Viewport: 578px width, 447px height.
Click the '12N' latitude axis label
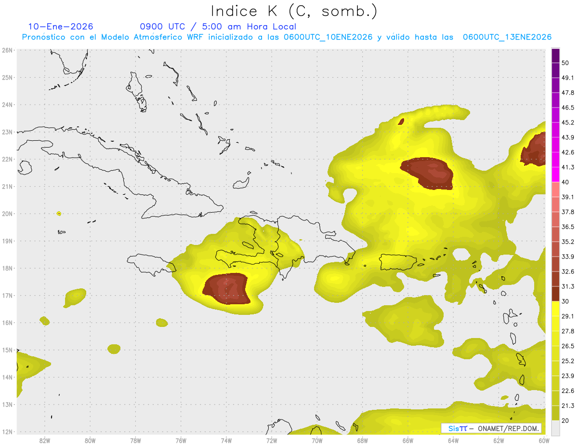click(7, 432)
